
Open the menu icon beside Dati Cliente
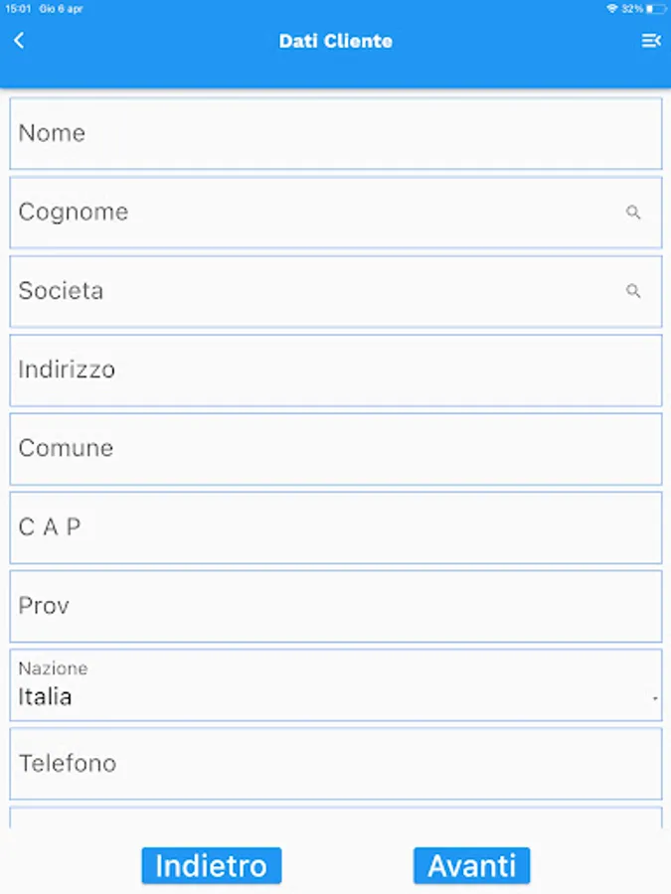650,41
